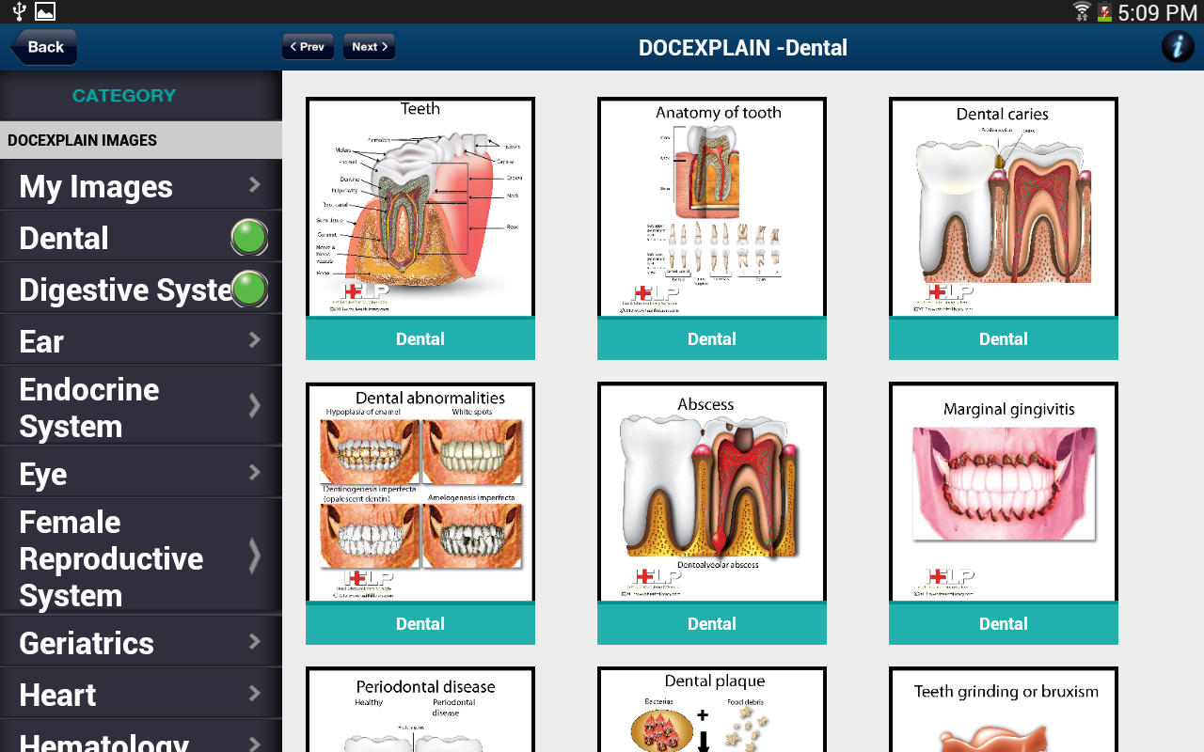
Task: Expand Female Reproductive System chevron
Action: coord(255,556)
